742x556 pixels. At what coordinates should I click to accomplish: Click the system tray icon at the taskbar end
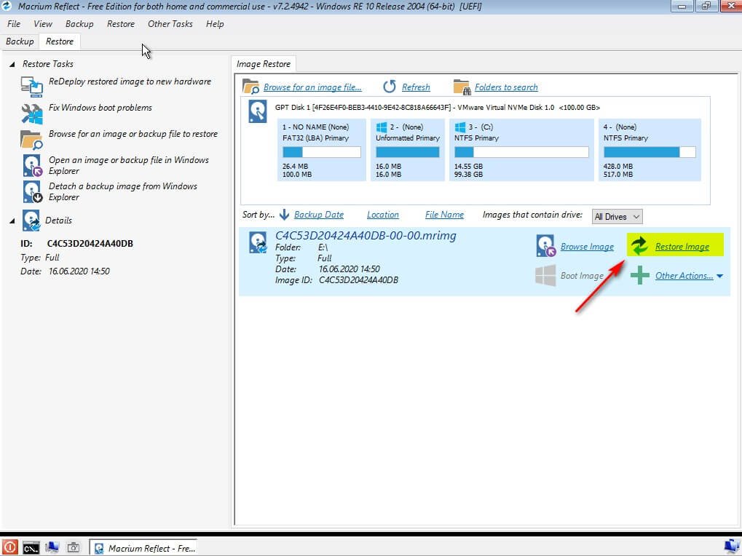coord(733,547)
